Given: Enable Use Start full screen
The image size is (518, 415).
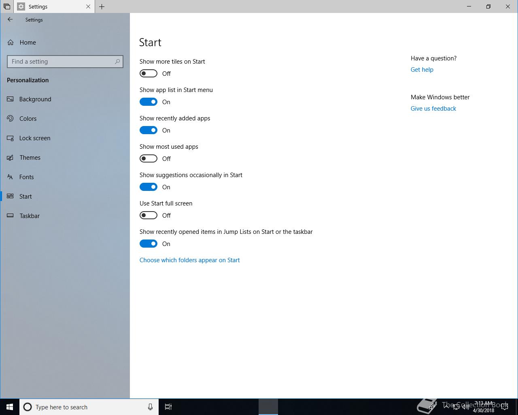Looking at the screenshot, I should pyautogui.click(x=149, y=215).
